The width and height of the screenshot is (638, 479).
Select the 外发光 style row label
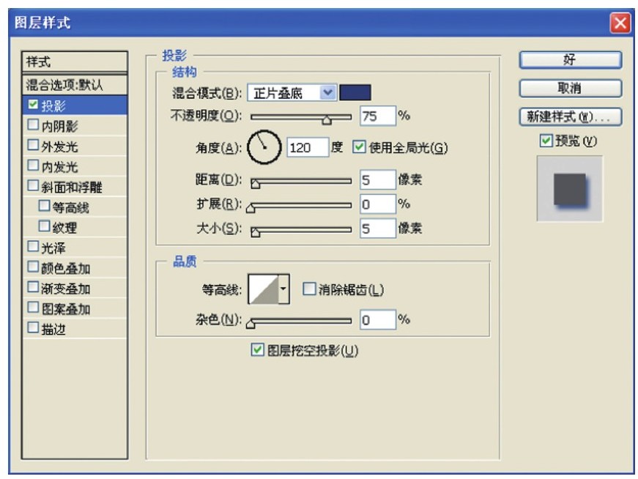coord(59,146)
